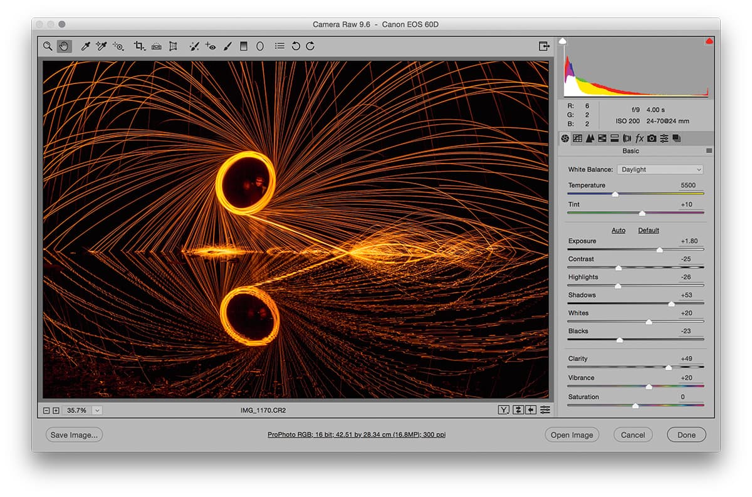Select the Hand tool
This screenshot has width=752, height=497.
[x=64, y=46]
